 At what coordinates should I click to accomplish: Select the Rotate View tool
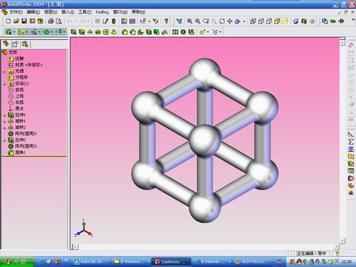click(222, 21)
